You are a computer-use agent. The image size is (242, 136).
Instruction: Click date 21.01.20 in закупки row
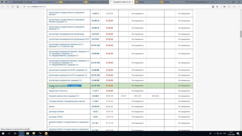(109, 101)
